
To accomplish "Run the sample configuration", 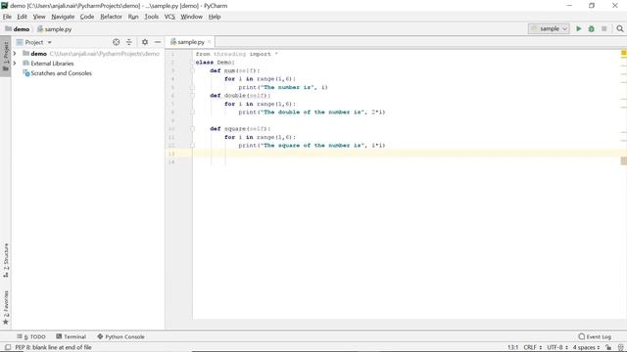I will pos(578,28).
